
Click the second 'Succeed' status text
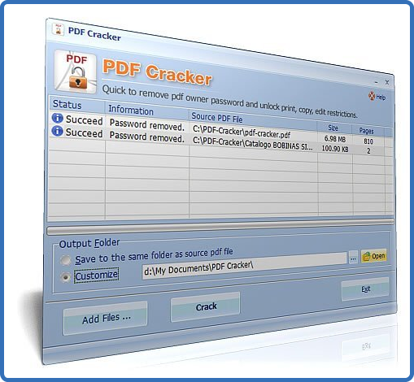click(x=84, y=132)
